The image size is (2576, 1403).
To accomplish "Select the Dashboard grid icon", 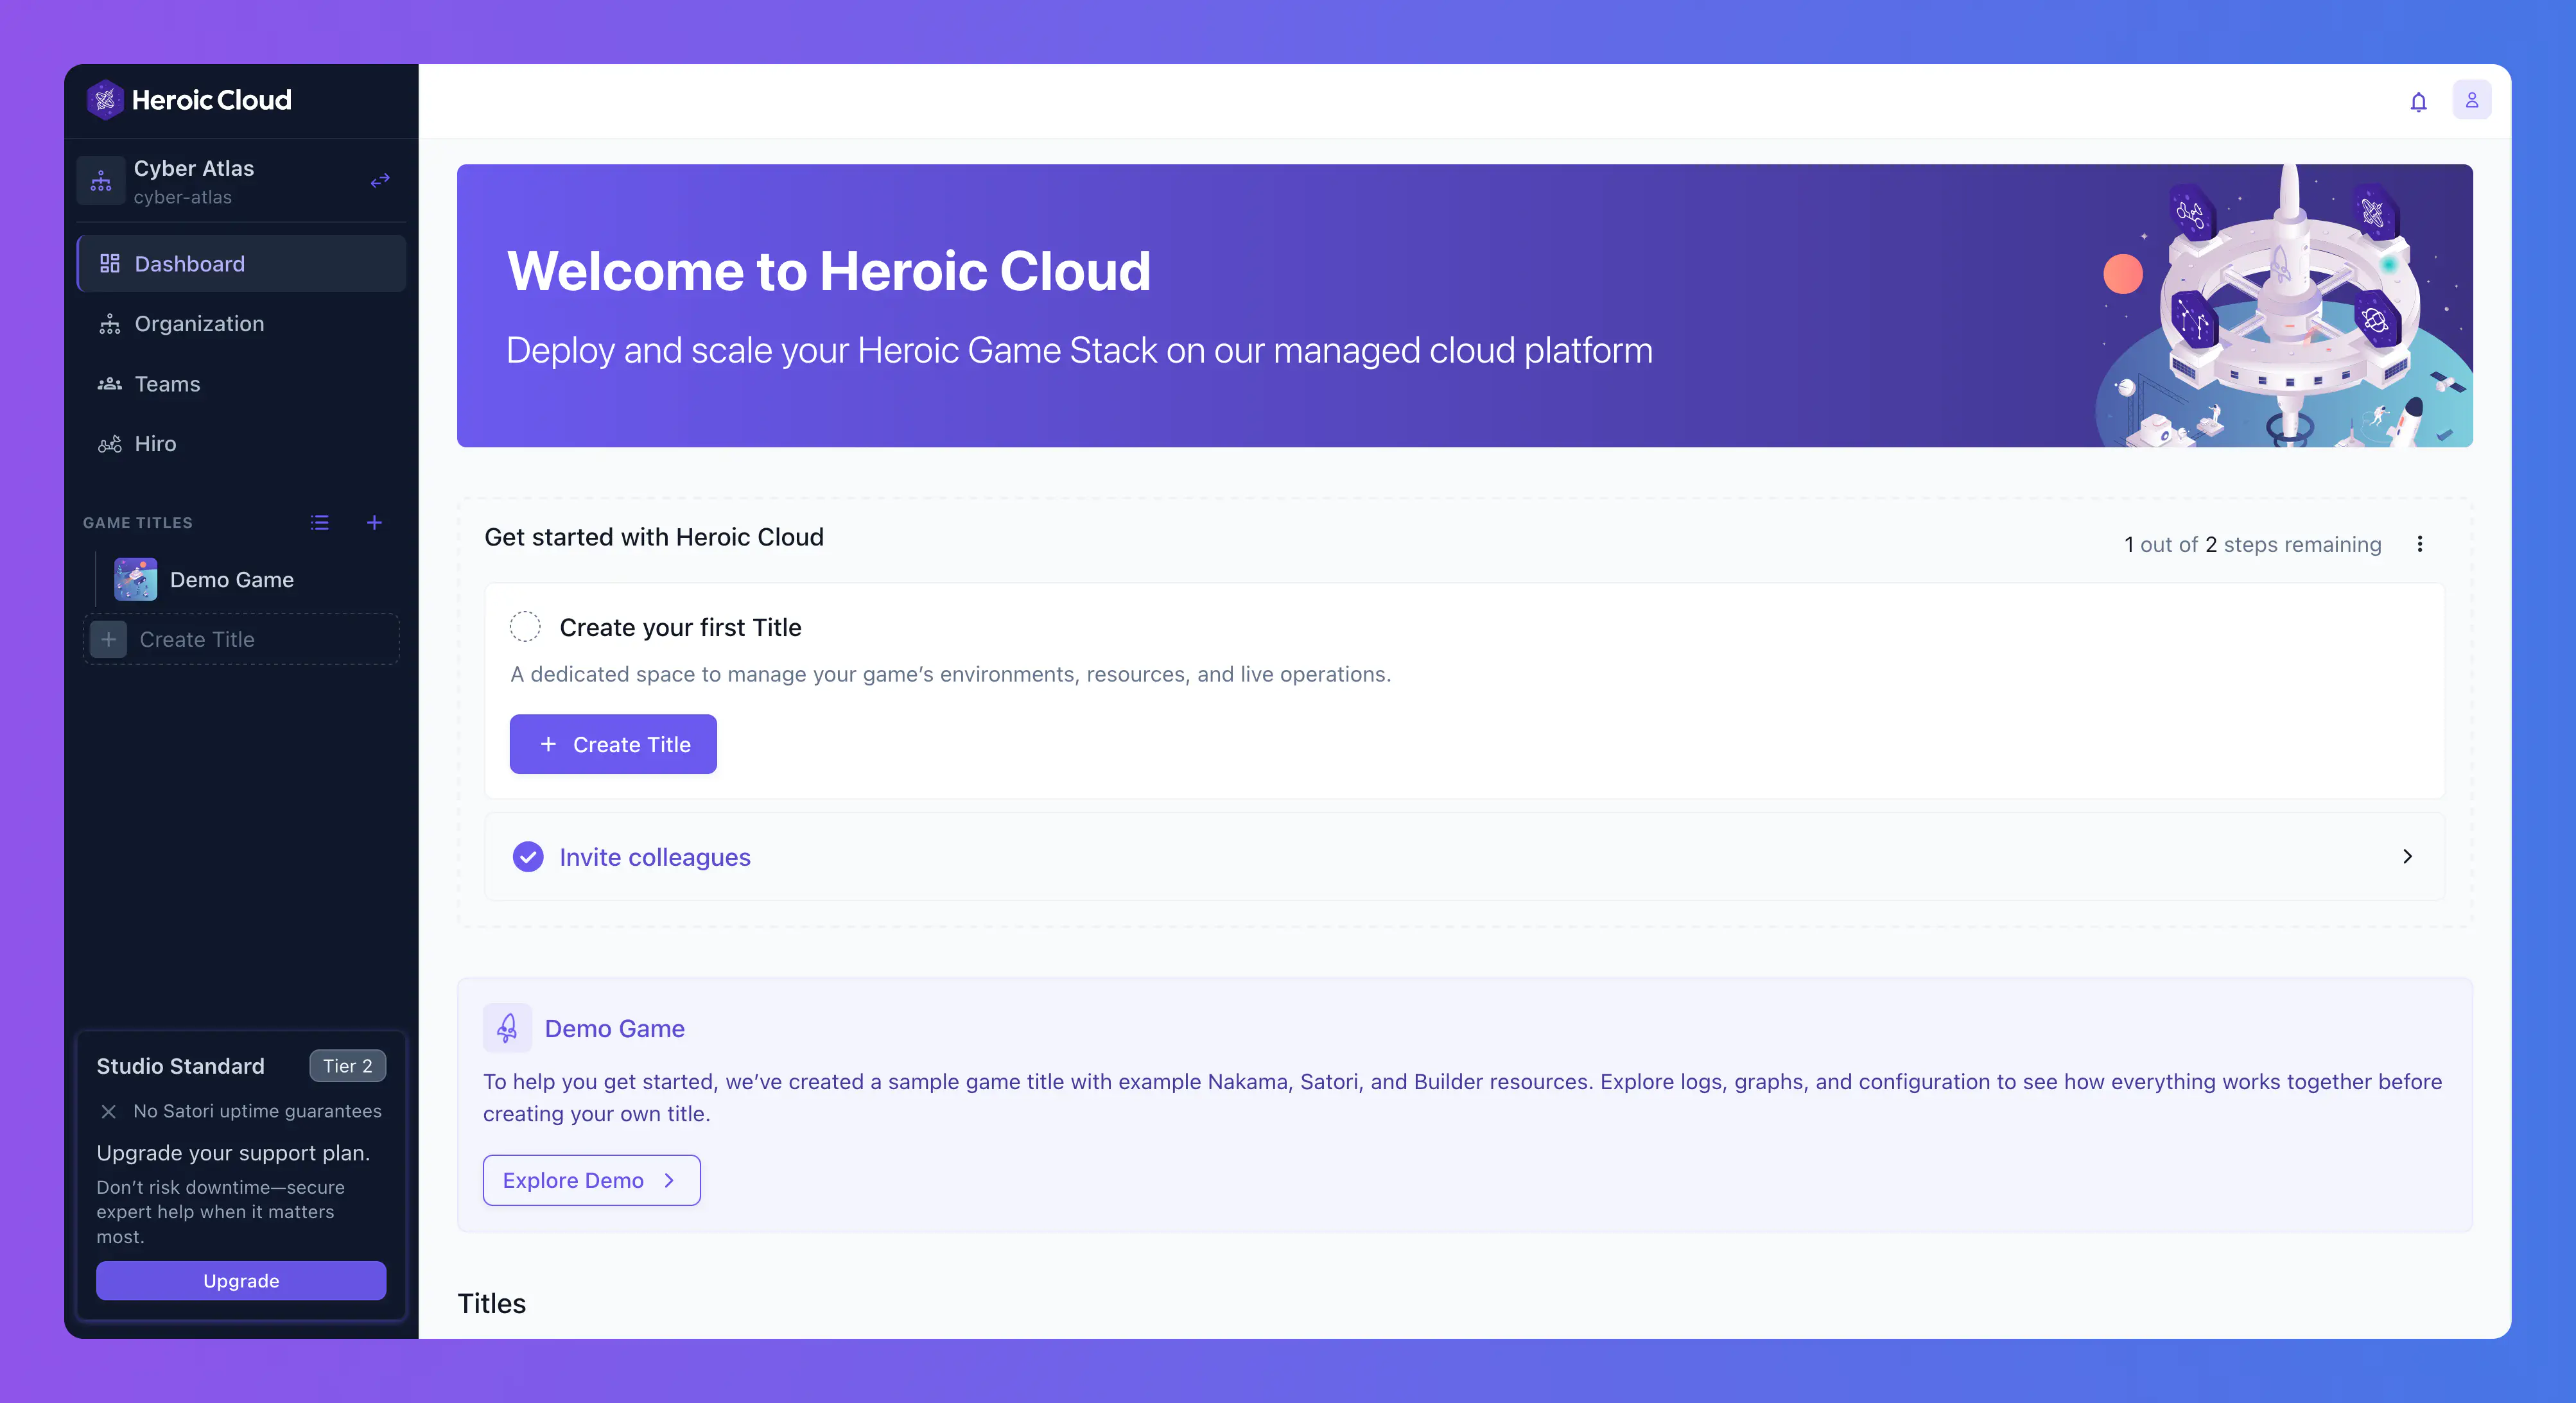I will [110, 264].
